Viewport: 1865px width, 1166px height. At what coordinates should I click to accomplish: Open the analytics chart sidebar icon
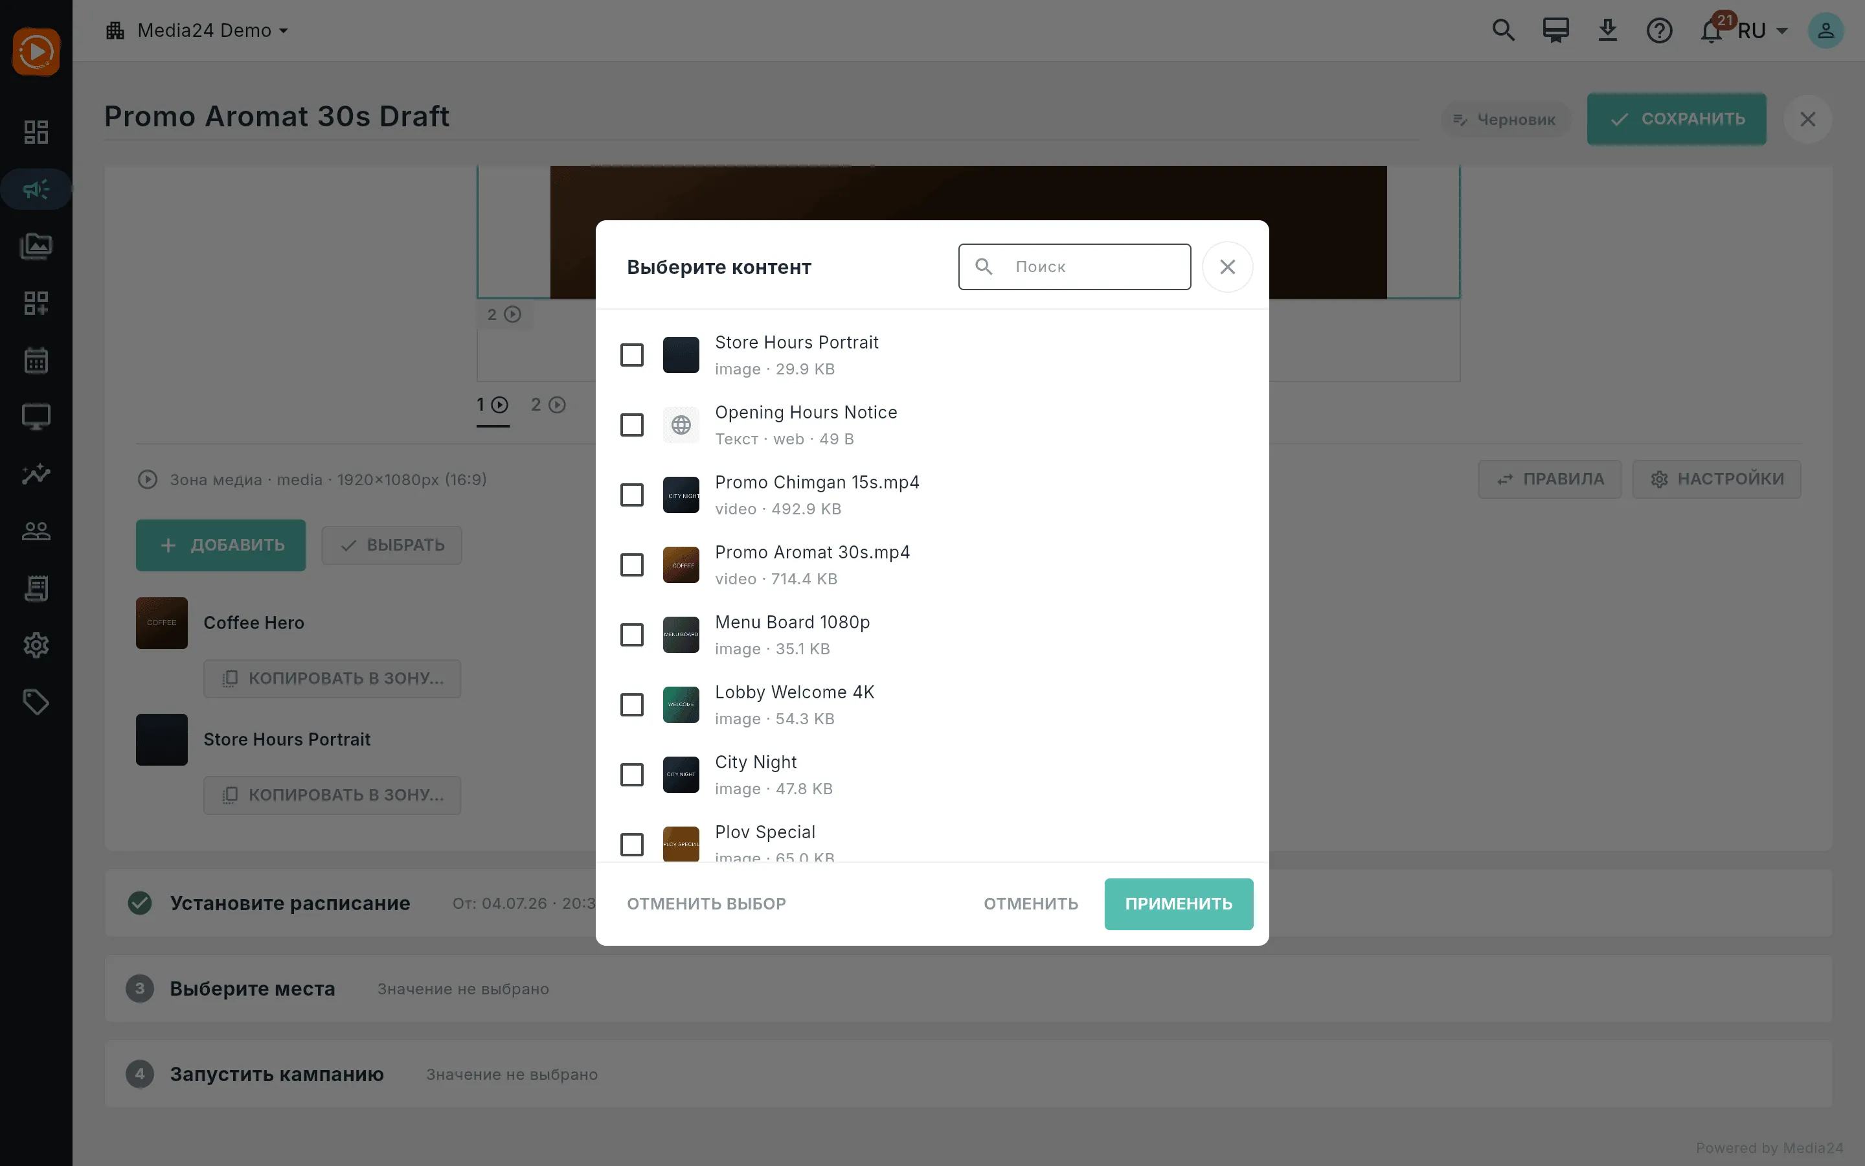[36, 474]
